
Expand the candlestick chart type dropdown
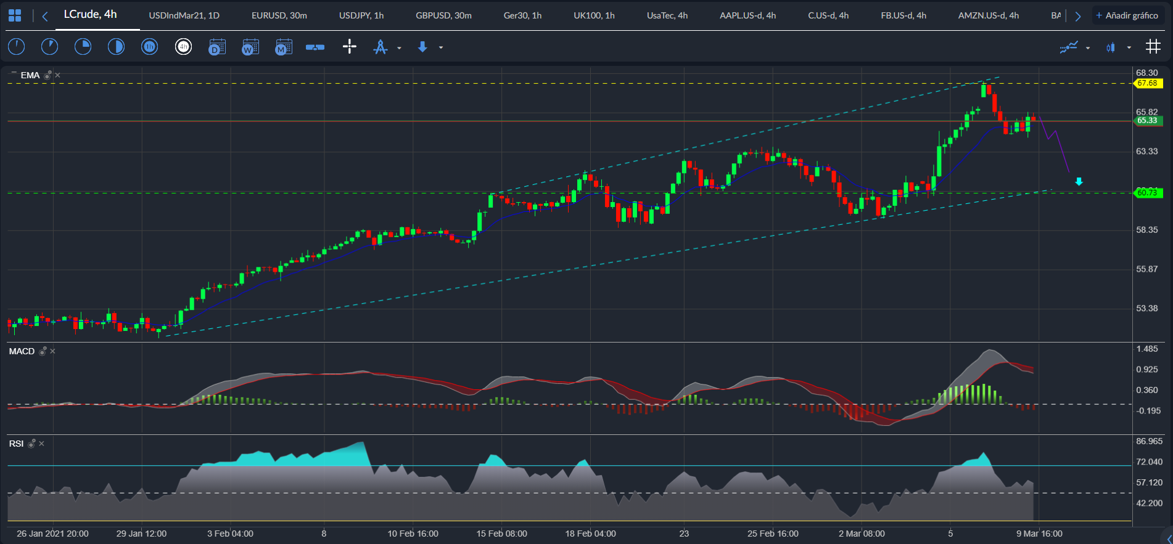[x=1129, y=48]
